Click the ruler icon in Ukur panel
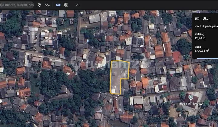 (x=197, y=18)
